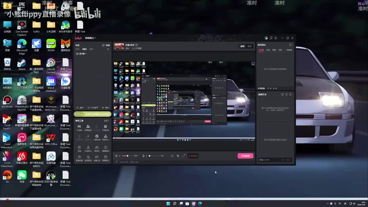Screen dimensions: 368x207
Task: Start recording with the red timer button
Action: coord(193,156)
